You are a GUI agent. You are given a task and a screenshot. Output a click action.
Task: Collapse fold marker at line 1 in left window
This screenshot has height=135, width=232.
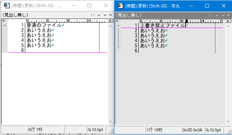click(5, 25)
